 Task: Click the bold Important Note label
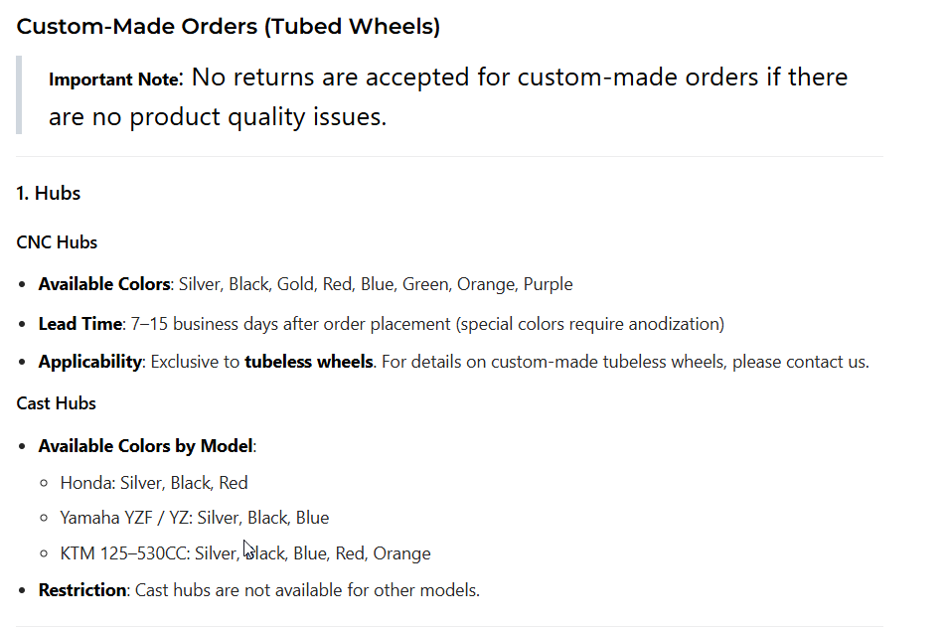click(x=114, y=79)
